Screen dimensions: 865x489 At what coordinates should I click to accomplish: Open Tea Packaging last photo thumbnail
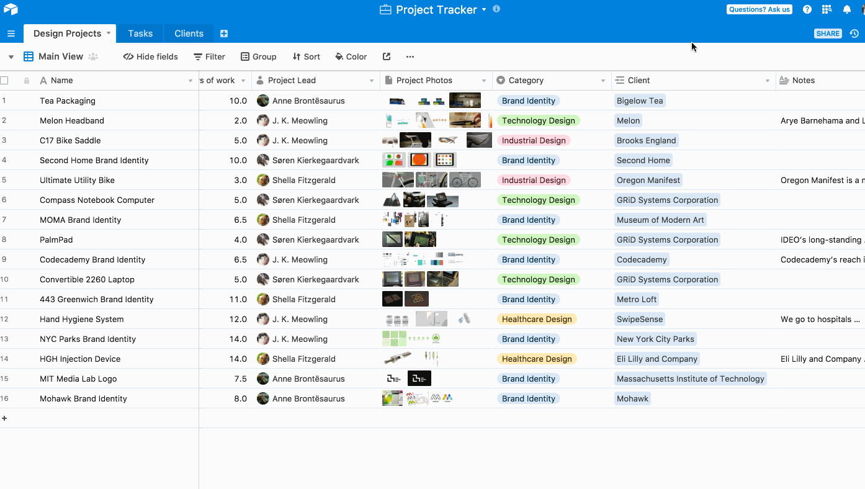pos(465,101)
